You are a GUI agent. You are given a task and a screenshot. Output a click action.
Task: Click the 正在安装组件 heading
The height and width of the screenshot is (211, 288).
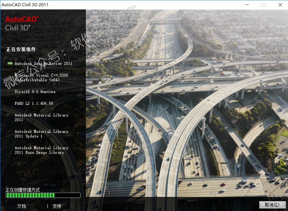[x=21, y=49]
